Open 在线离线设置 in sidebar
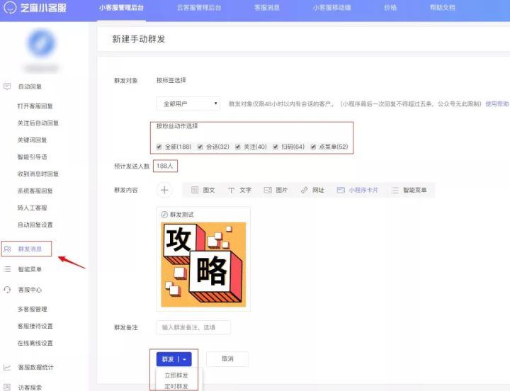Image resolution: width=510 pixels, height=391 pixels. tap(35, 343)
